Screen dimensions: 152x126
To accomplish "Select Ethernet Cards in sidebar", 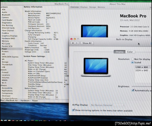I will [x=8, y=28].
